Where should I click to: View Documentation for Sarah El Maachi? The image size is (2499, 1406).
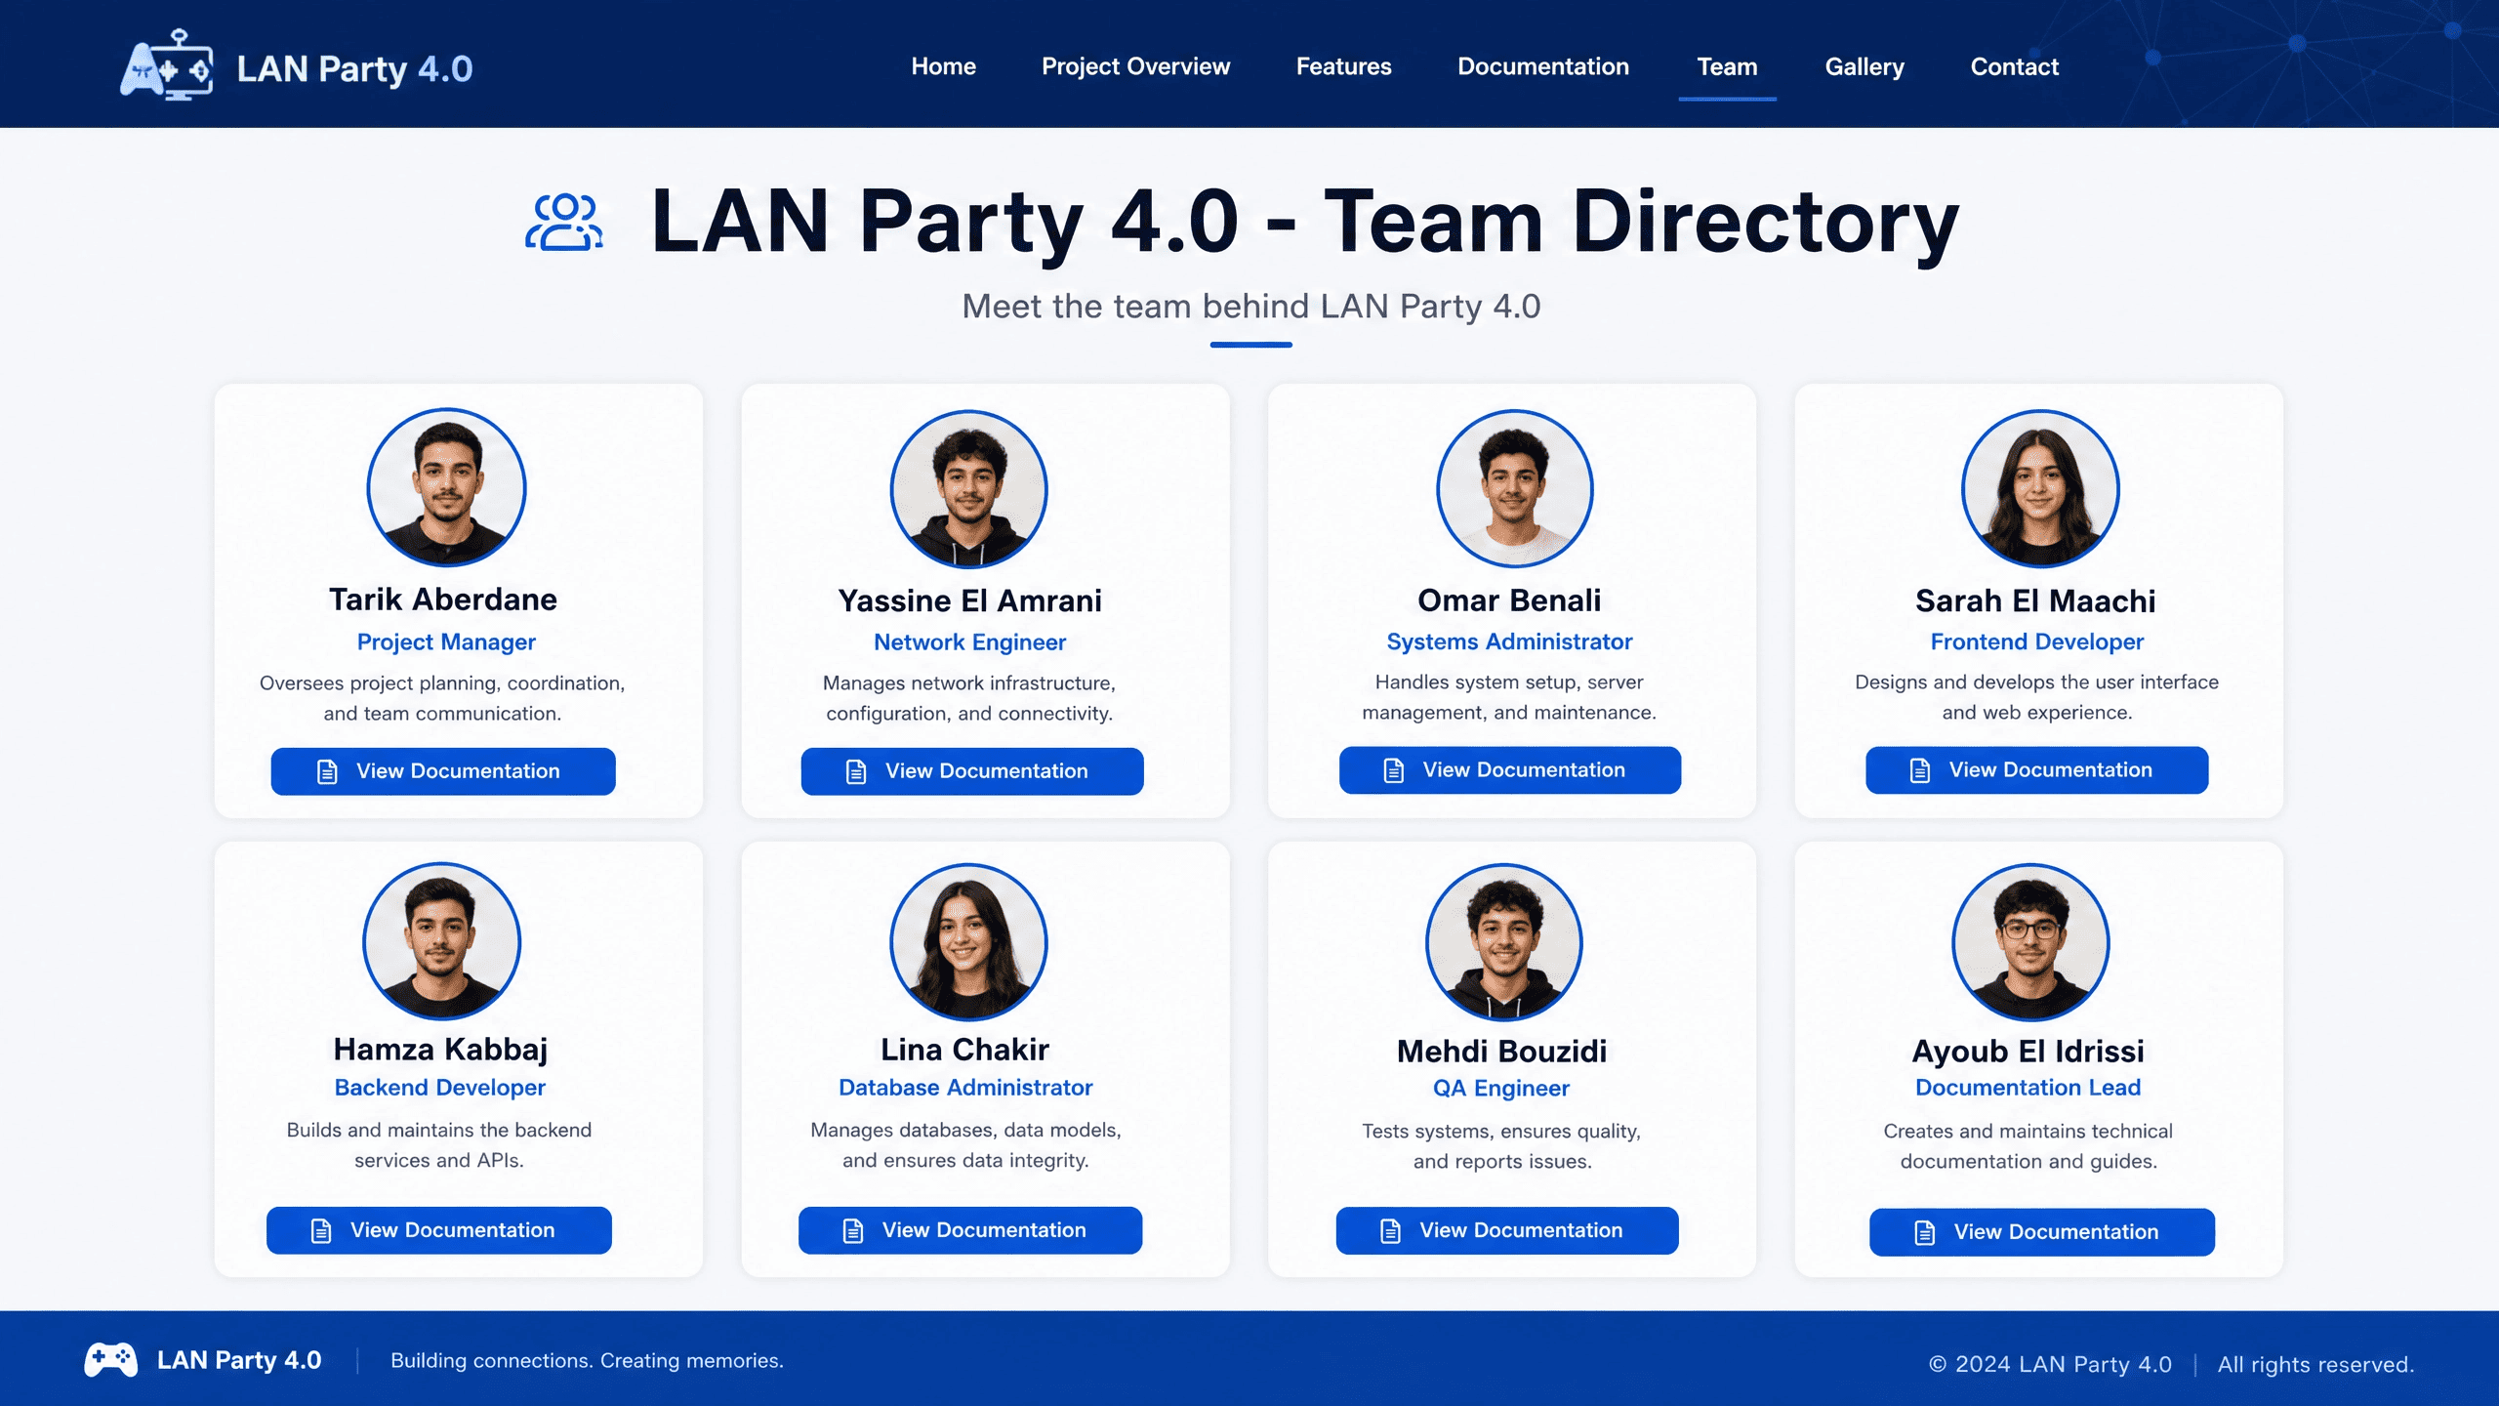pyautogui.click(x=2036, y=770)
